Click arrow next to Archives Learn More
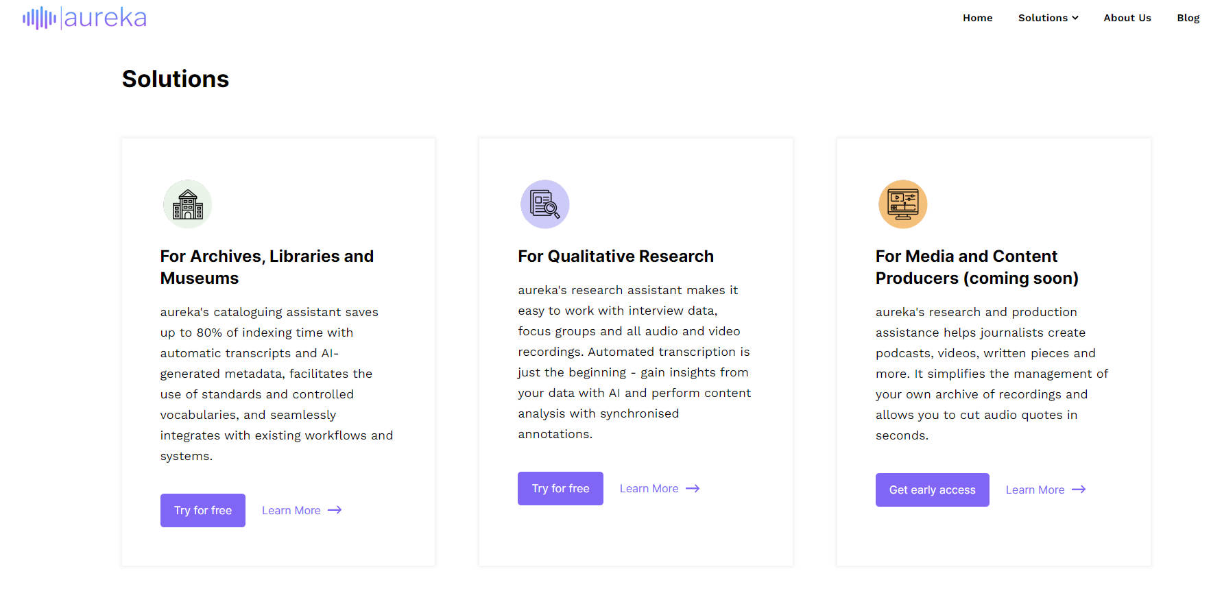This screenshot has height=602, width=1211. pyautogui.click(x=335, y=510)
